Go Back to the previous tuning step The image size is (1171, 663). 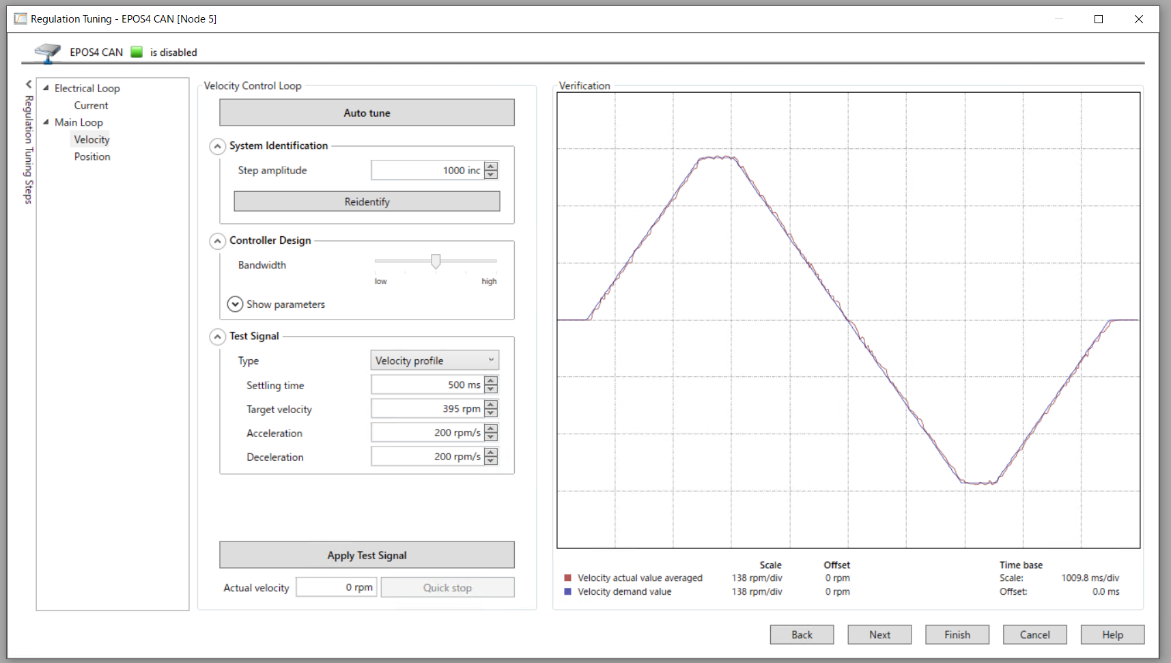pos(802,634)
